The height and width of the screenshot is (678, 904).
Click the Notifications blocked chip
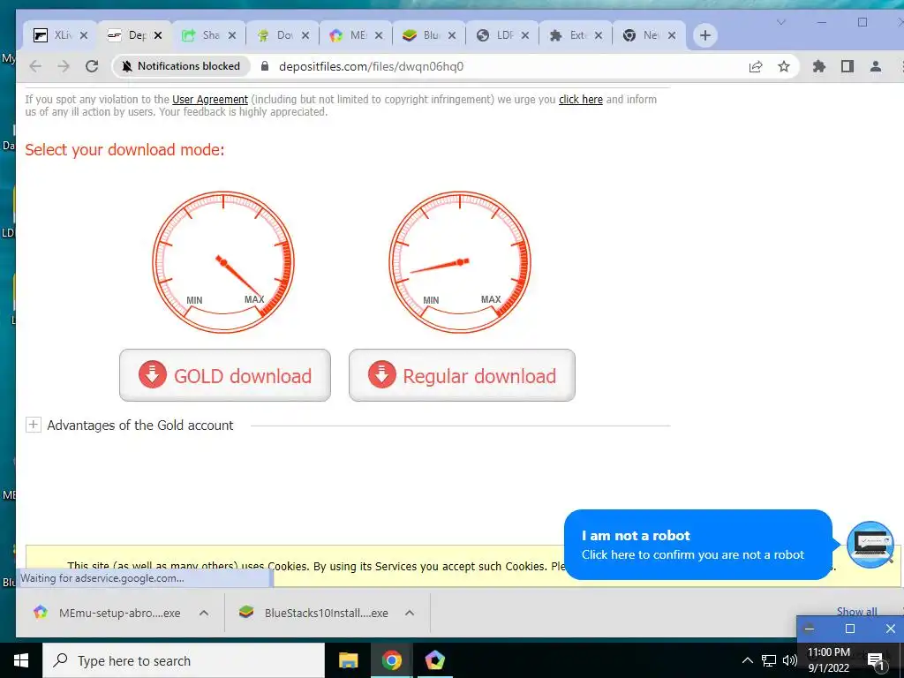click(181, 66)
